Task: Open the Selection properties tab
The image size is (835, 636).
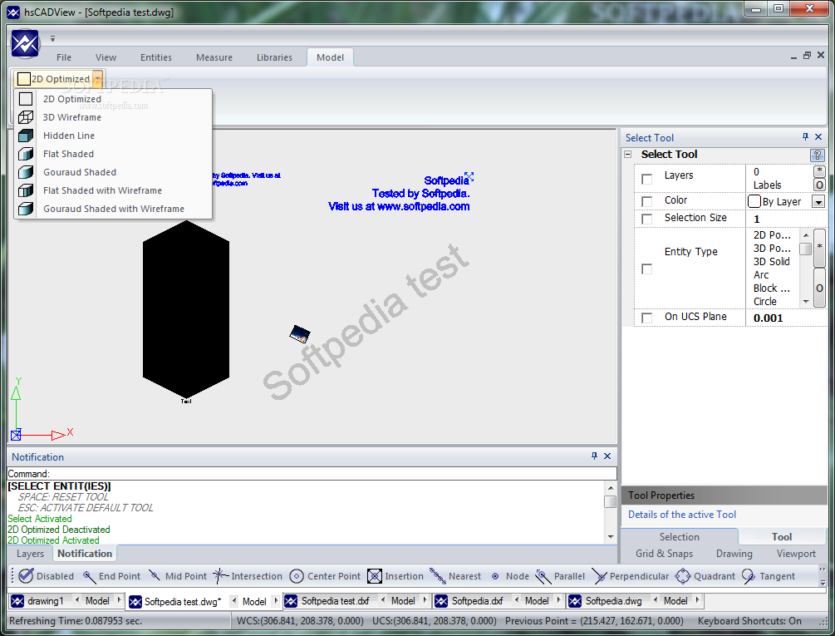Action: pos(680,537)
